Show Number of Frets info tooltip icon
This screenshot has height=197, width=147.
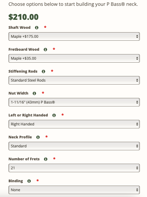click(46, 159)
